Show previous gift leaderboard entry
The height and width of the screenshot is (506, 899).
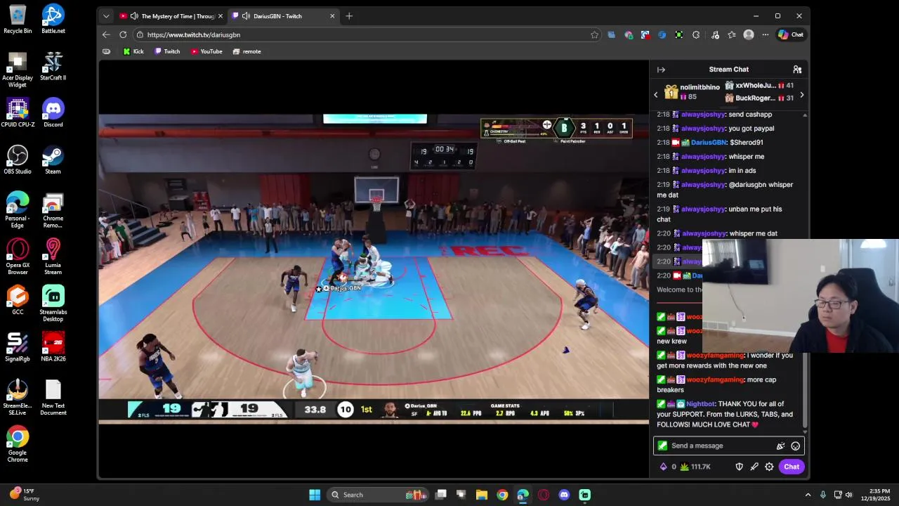pyautogui.click(x=656, y=94)
